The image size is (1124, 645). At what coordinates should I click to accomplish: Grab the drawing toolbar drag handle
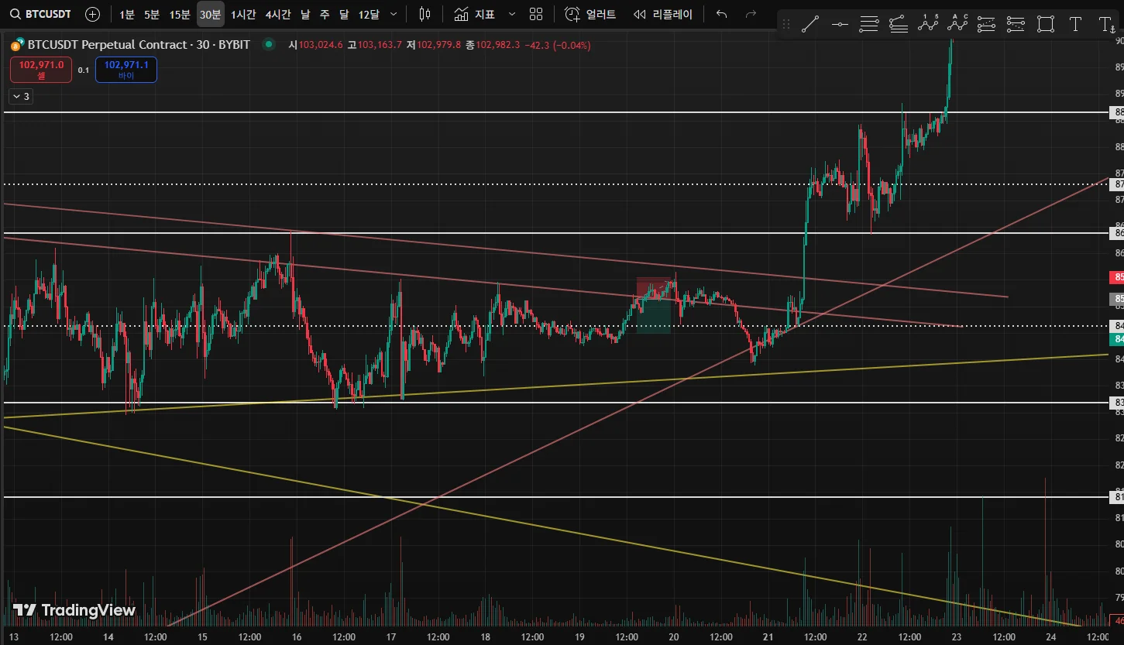click(x=787, y=24)
